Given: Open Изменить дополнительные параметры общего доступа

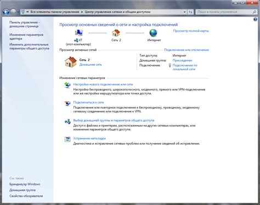Looking at the screenshot, I should click(29, 47).
